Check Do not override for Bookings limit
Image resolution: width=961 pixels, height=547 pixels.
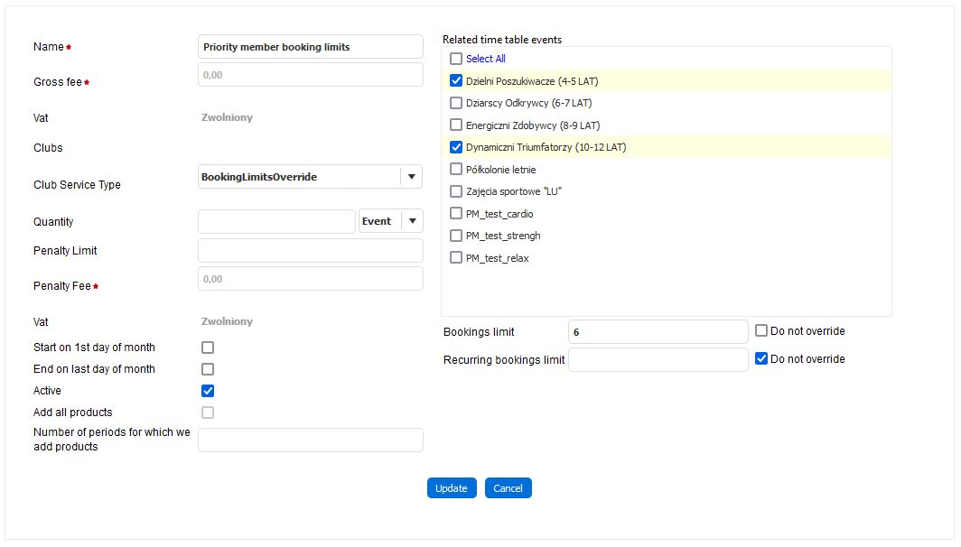761,331
